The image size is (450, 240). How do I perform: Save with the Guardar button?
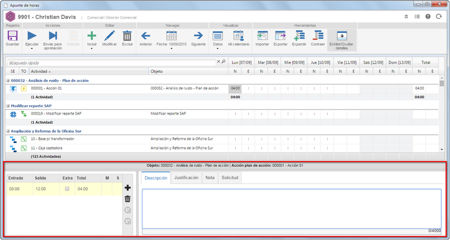click(x=13, y=38)
